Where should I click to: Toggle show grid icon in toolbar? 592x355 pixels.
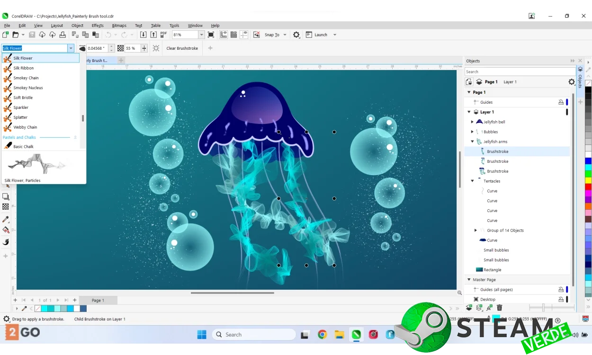pos(233,35)
